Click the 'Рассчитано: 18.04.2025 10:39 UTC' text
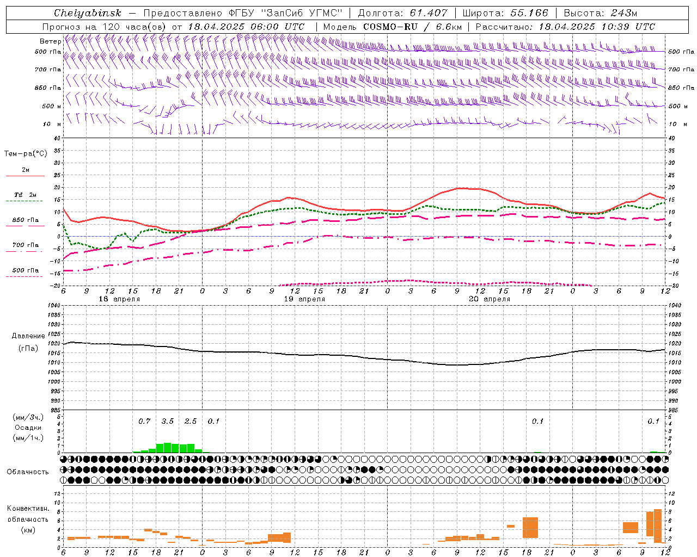 565,27
